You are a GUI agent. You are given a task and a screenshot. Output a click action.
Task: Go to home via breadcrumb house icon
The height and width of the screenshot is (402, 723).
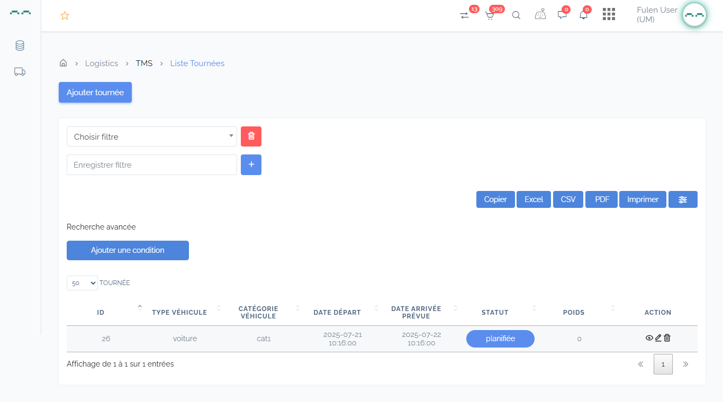[63, 63]
